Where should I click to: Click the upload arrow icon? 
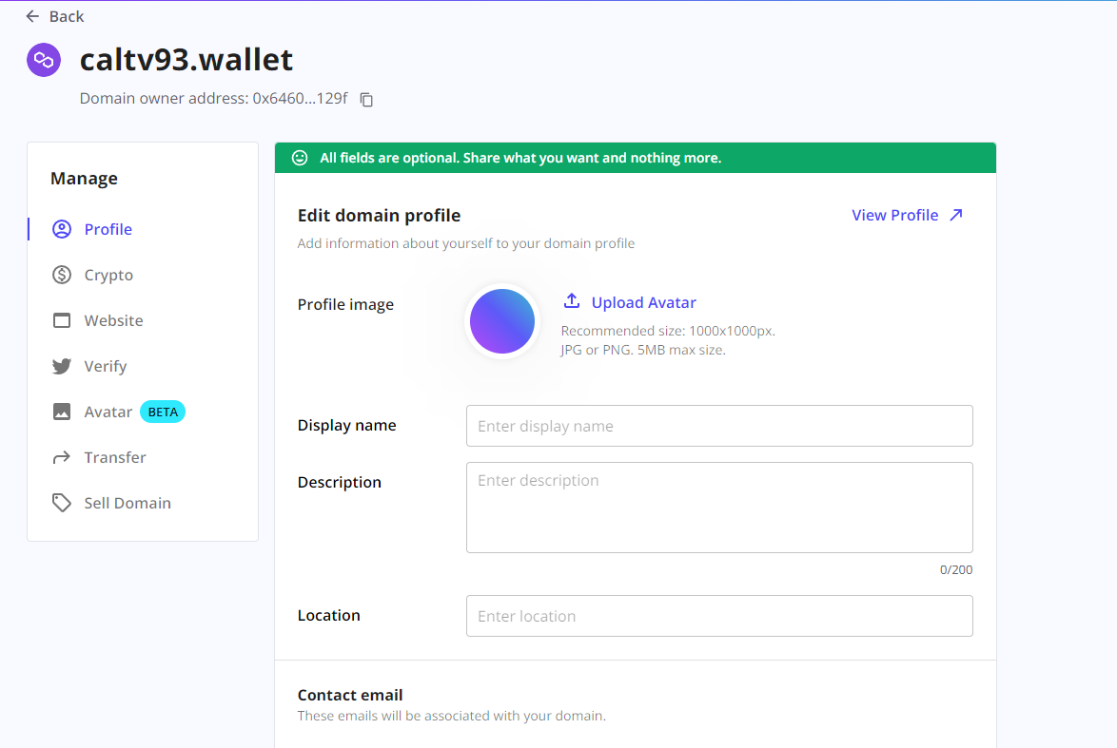pyautogui.click(x=571, y=301)
